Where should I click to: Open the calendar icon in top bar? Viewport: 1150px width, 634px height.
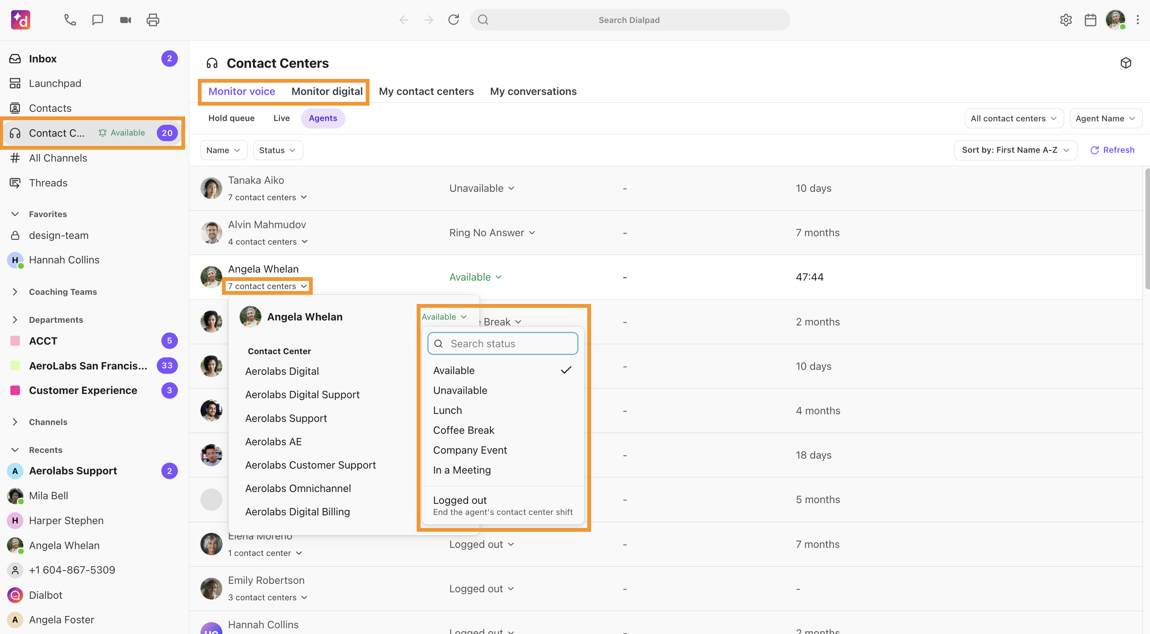click(x=1090, y=20)
